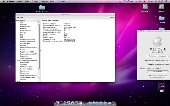
Task: Select Расширения entry
Action: [25, 73]
